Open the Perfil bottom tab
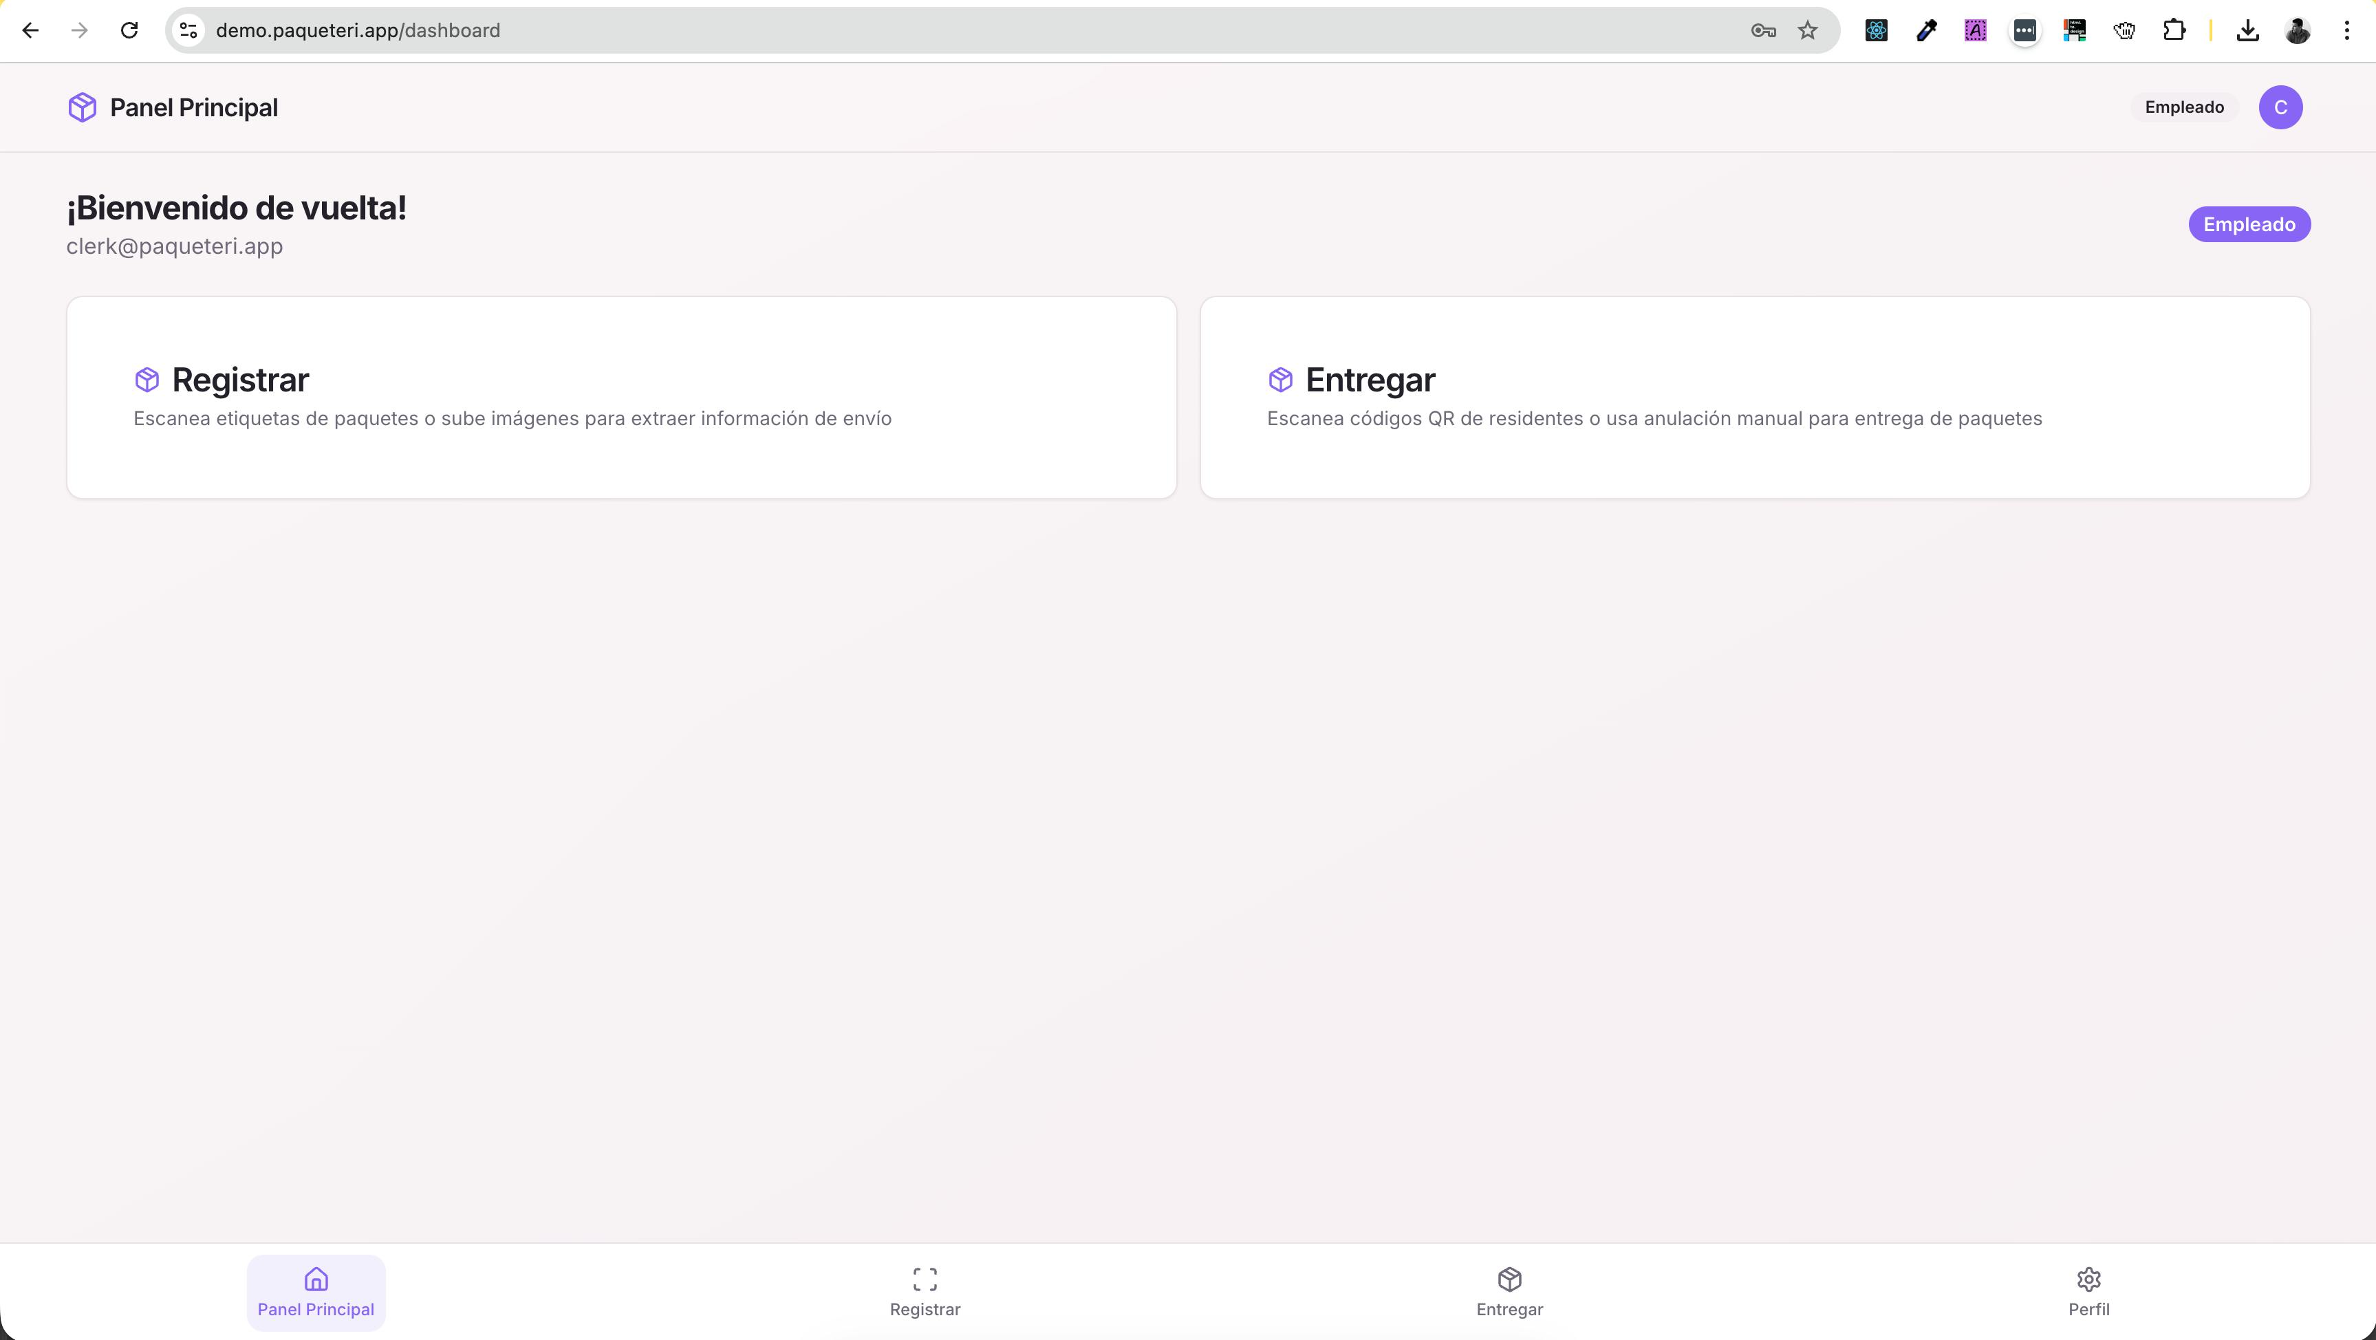The image size is (2376, 1340). 2088,1292
